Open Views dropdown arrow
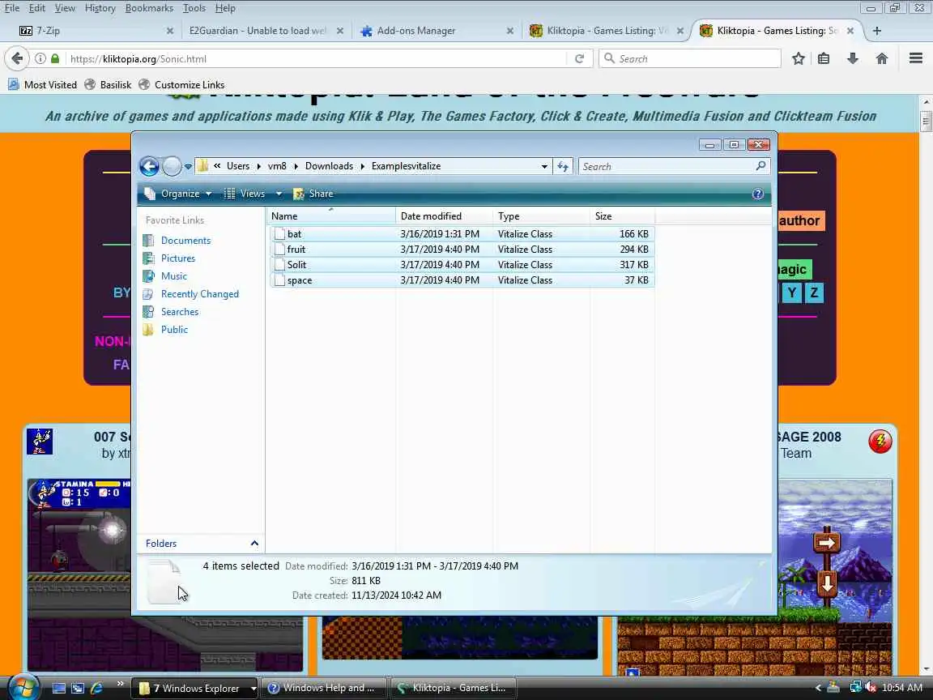 pos(279,194)
